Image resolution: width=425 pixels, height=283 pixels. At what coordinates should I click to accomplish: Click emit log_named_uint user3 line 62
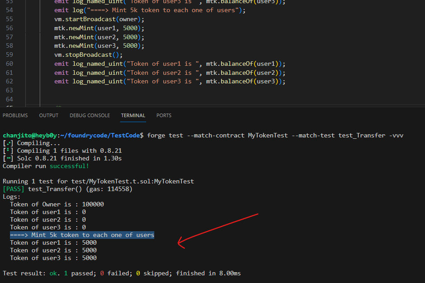point(170,81)
